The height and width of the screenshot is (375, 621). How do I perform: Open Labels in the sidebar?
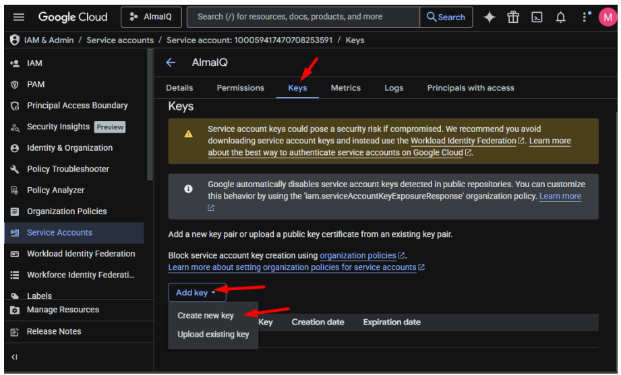(x=39, y=296)
